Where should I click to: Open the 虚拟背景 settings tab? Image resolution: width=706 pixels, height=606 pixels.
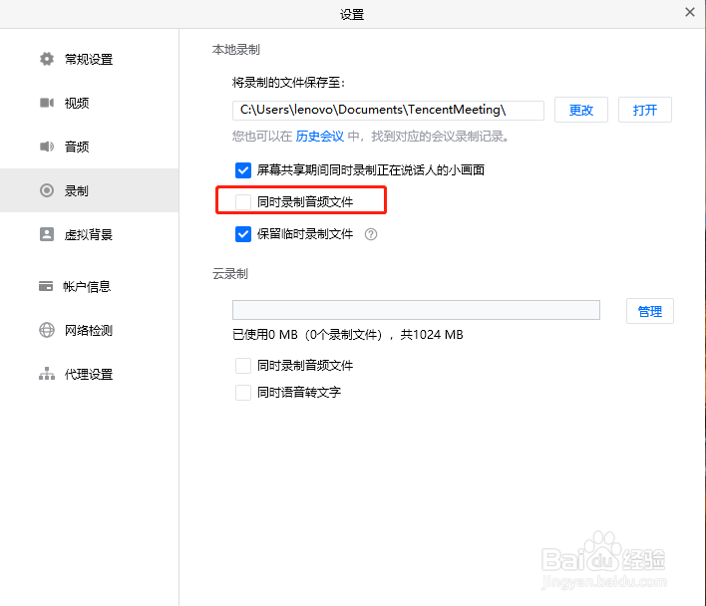point(89,234)
